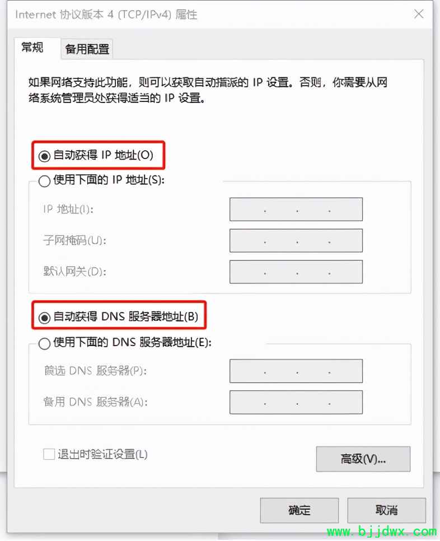Click the 备用 DNS 服务器 input field
Image resolution: width=440 pixels, height=541 pixels.
296,402
